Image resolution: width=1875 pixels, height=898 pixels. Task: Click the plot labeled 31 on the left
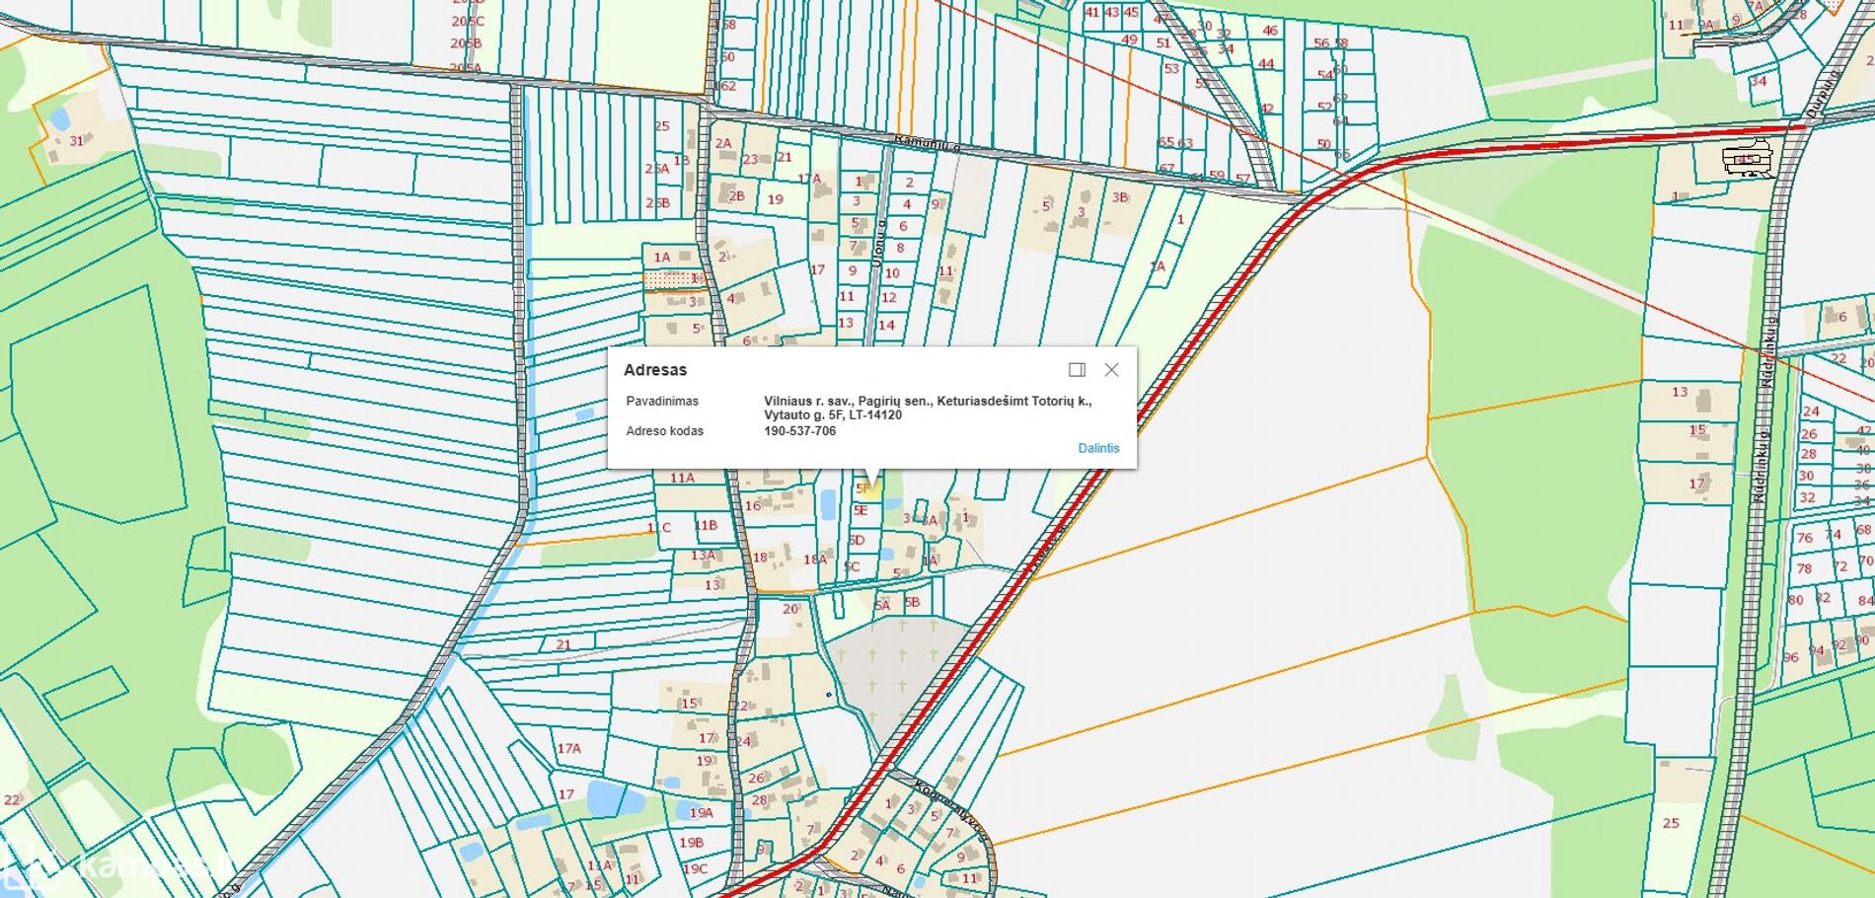pyautogui.click(x=76, y=141)
